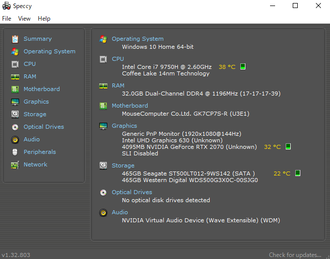Open the File menu

click(7, 19)
